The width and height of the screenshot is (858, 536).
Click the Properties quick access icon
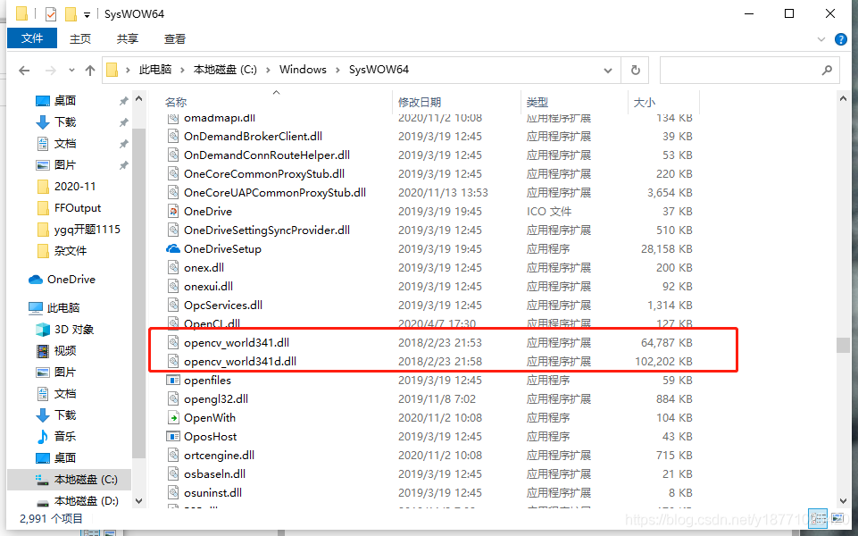(50, 13)
